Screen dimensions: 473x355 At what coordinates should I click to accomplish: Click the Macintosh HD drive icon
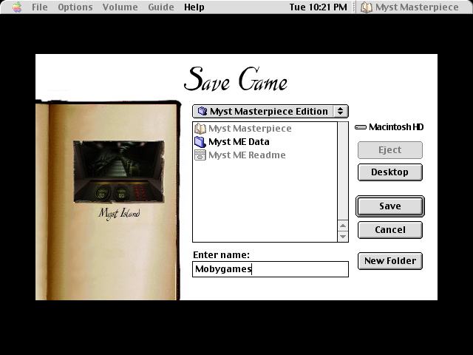pos(361,127)
